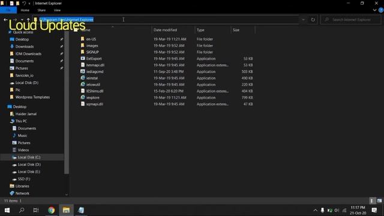Screen dimensions: 384x216
Task: Open the File ribbon tab
Action: pos(8,10)
